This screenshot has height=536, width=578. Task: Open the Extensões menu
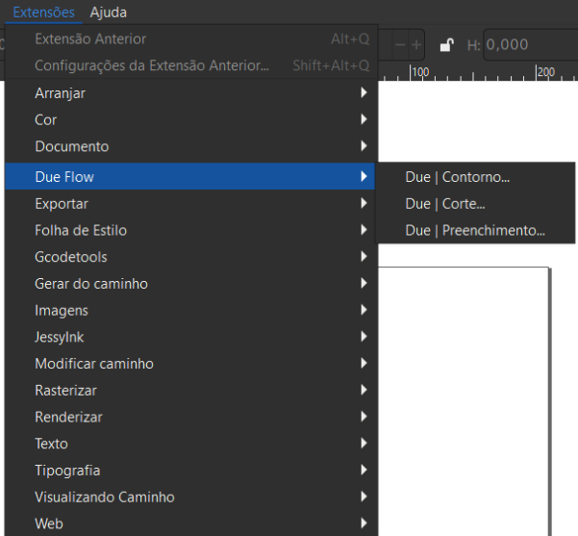pos(43,13)
